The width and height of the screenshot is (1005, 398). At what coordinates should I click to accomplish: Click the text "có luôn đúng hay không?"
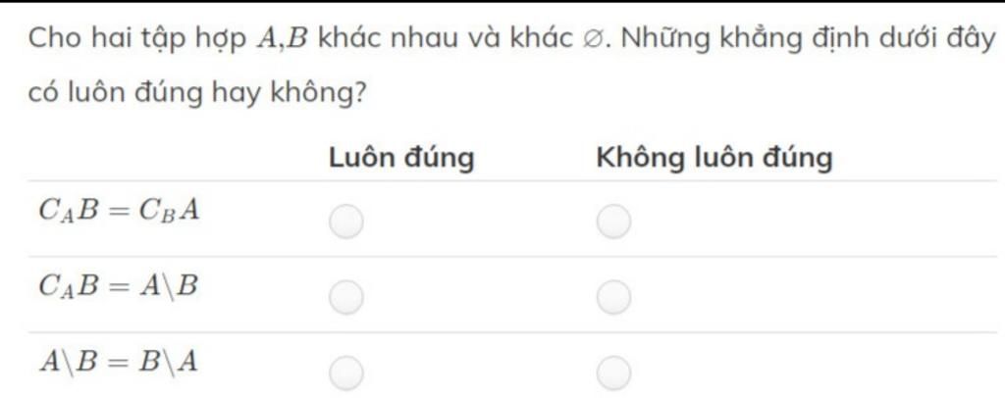198,94
